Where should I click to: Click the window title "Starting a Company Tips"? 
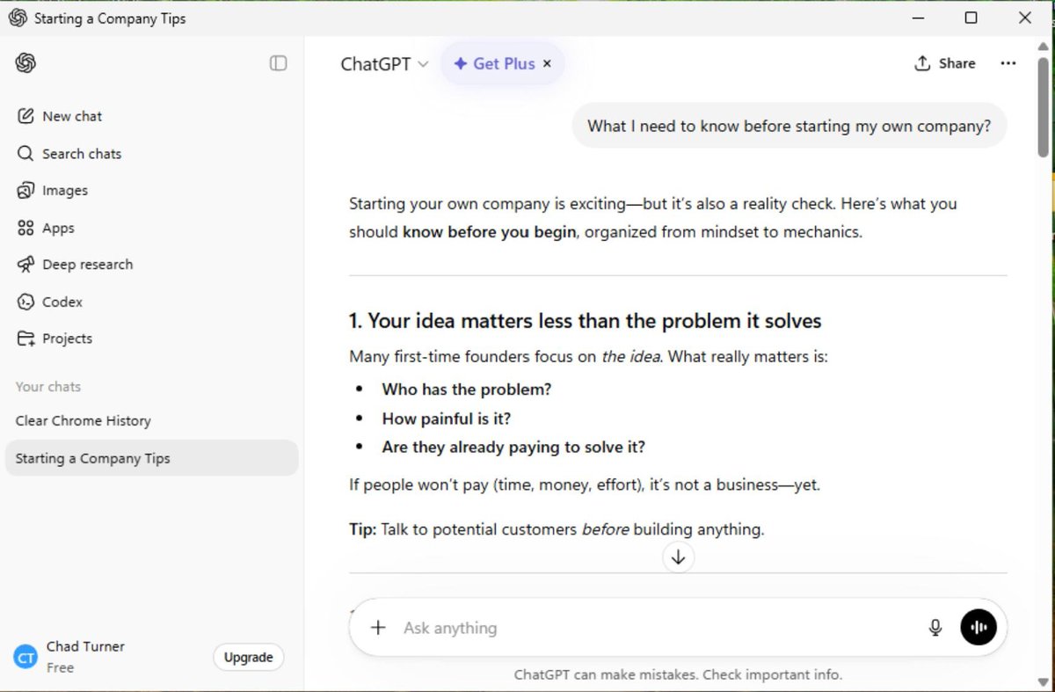coord(110,18)
